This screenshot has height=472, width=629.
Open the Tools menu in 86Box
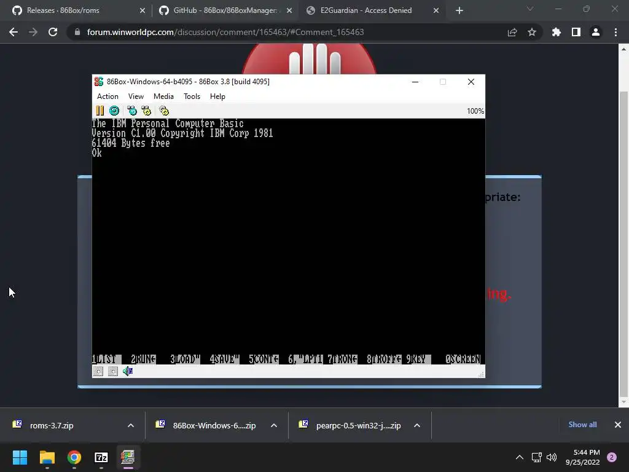[192, 96]
